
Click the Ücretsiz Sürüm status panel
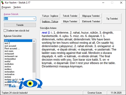pos(94,93)
